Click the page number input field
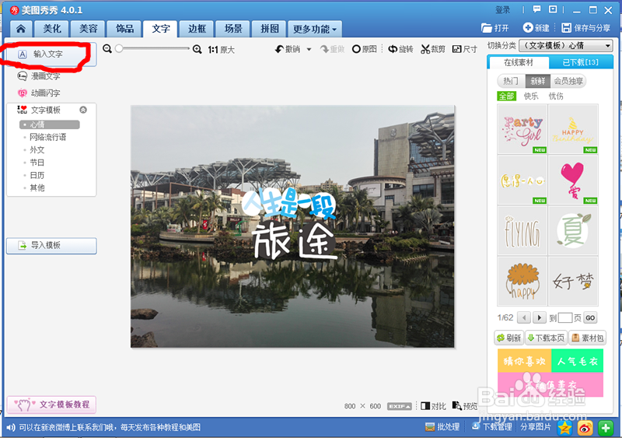Image resolution: width=622 pixels, height=438 pixels. click(565, 317)
